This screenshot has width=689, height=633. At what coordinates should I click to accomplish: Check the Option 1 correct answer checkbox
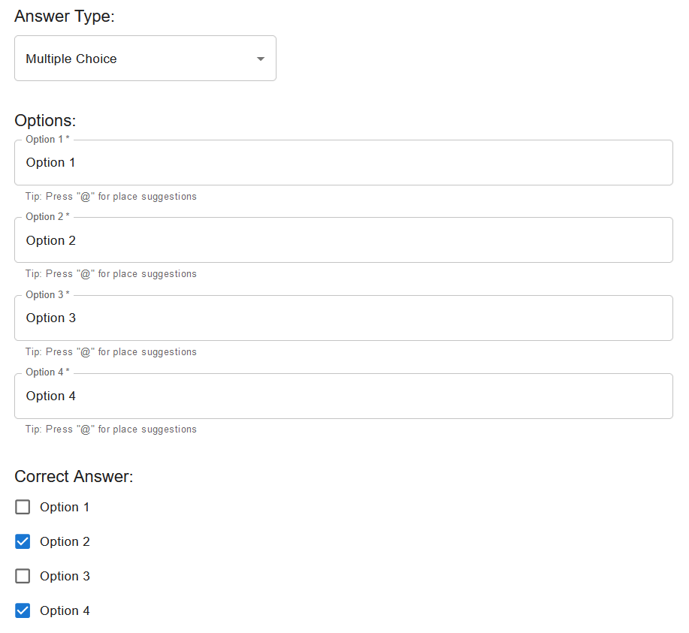click(23, 507)
